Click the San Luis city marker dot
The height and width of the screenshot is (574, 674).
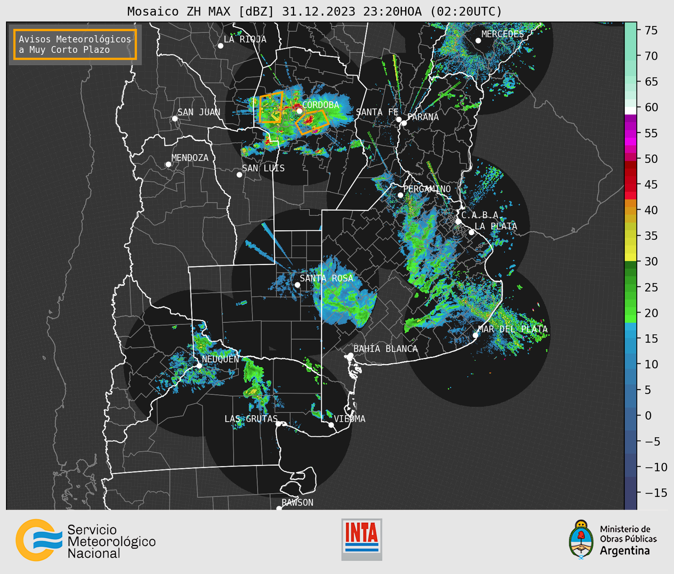tap(239, 175)
